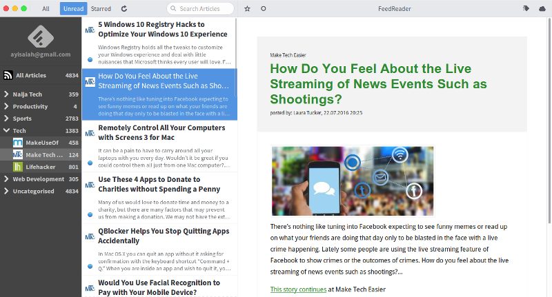Open 'Would You Use Facial Recognition' article
Viewport: 552px width, 297px height.
159,287
